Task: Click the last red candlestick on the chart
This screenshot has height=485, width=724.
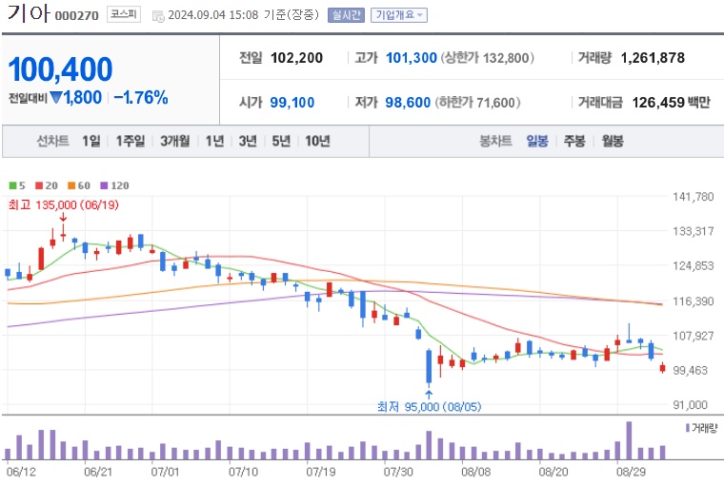Action: coord(663,367)
